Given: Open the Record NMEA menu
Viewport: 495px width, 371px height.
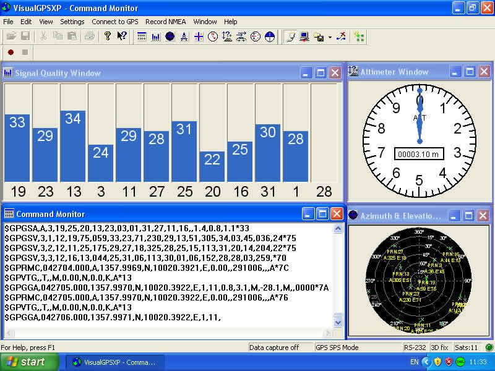Looking at the screenshot, I should pos(166,22).
